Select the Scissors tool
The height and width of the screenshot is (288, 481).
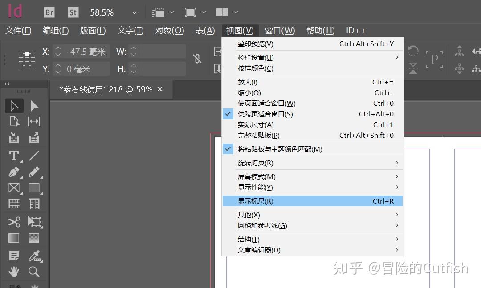(x=14, y=221)
